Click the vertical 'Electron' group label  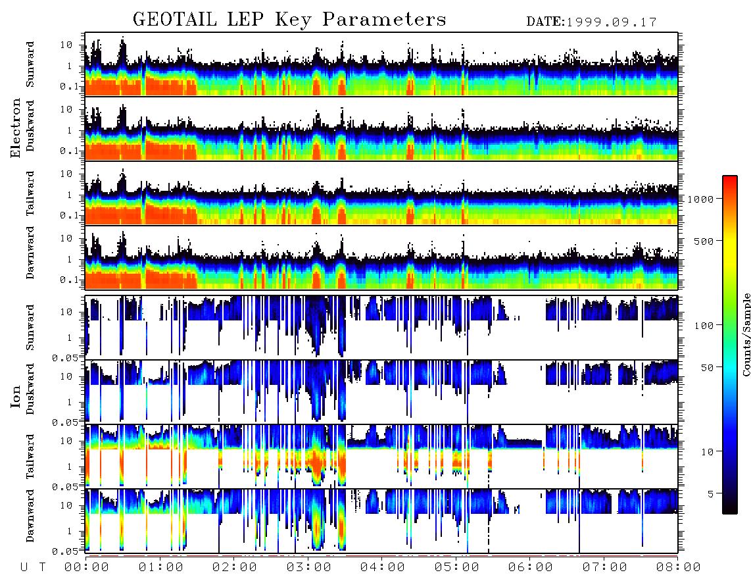(x=16, y=128)
